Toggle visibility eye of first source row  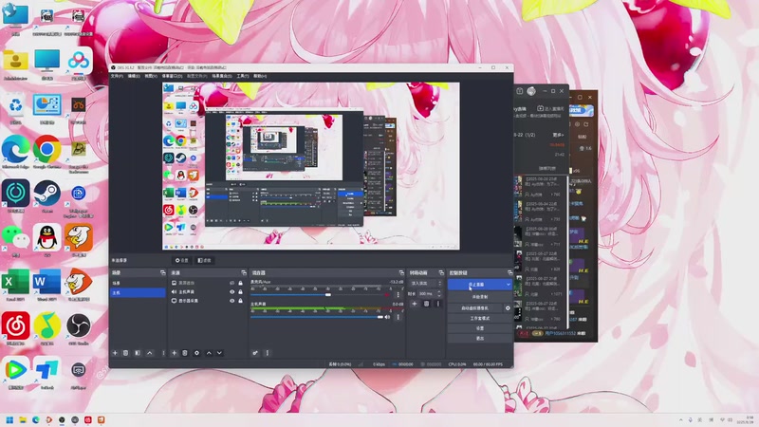231,283
